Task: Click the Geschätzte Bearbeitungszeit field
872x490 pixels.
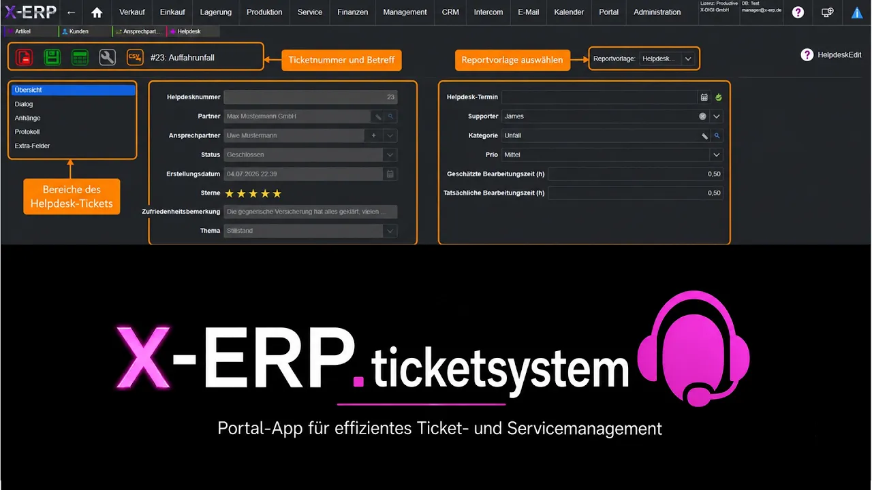Action: click(x=636, y=174)
